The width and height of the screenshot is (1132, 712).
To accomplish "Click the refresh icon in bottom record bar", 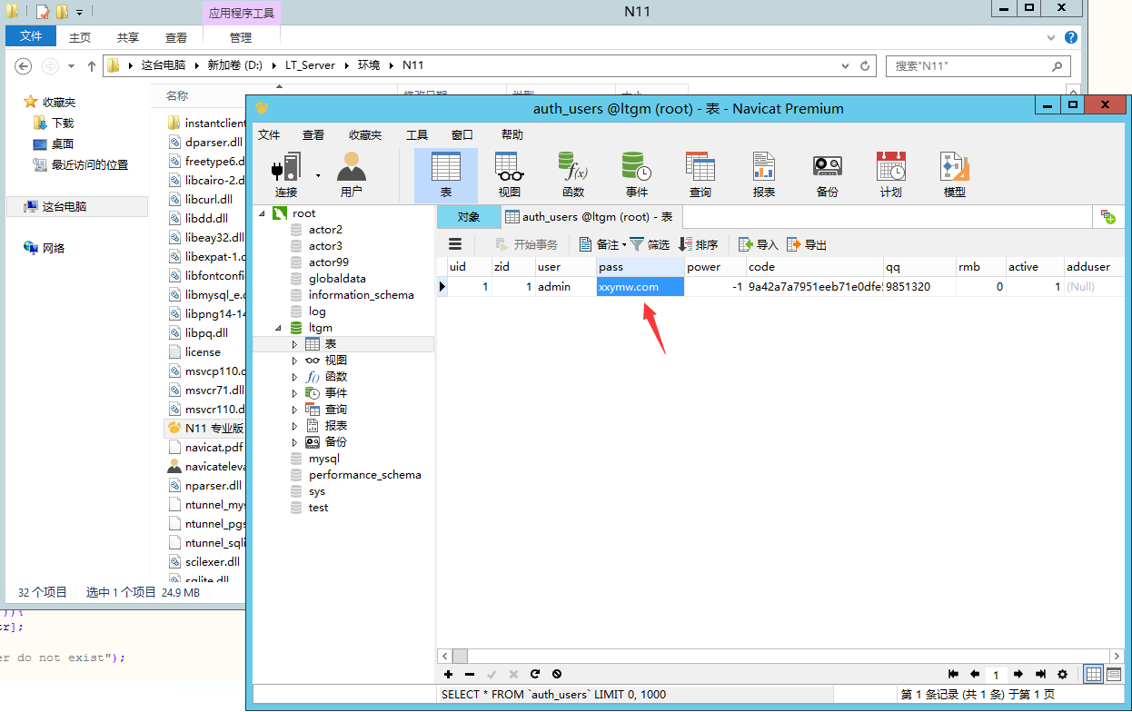I will [x=535, y=675].
